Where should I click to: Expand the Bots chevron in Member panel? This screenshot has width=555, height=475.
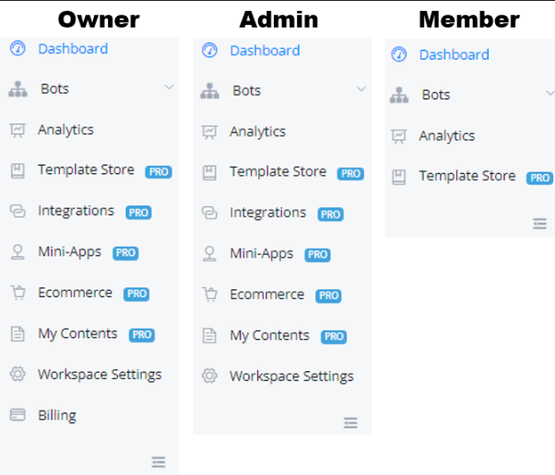point(550,94)
